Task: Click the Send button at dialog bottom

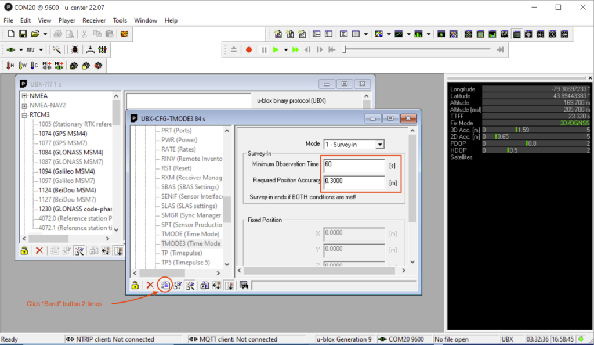Action: (165, 285)
